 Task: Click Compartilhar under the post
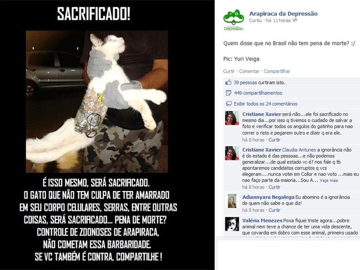(x=277, y=71)
